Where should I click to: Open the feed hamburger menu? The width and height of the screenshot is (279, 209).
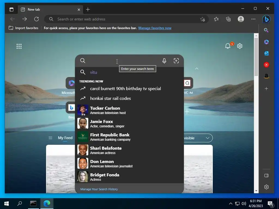[50, 138]
